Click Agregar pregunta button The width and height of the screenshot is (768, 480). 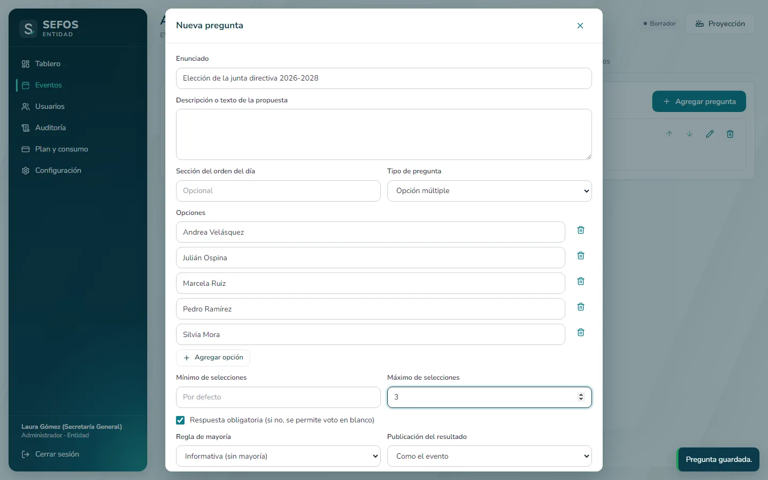click(699, 101)
